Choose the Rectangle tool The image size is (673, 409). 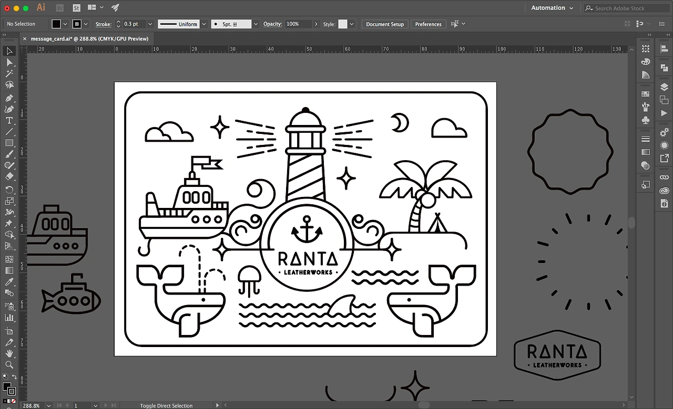click(x=9, y=143)
